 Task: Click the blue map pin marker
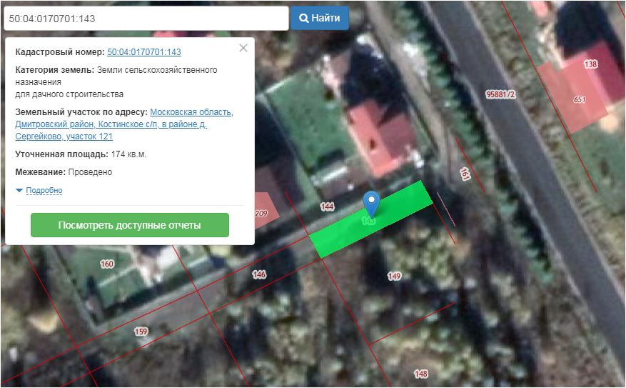coord(370,202)
